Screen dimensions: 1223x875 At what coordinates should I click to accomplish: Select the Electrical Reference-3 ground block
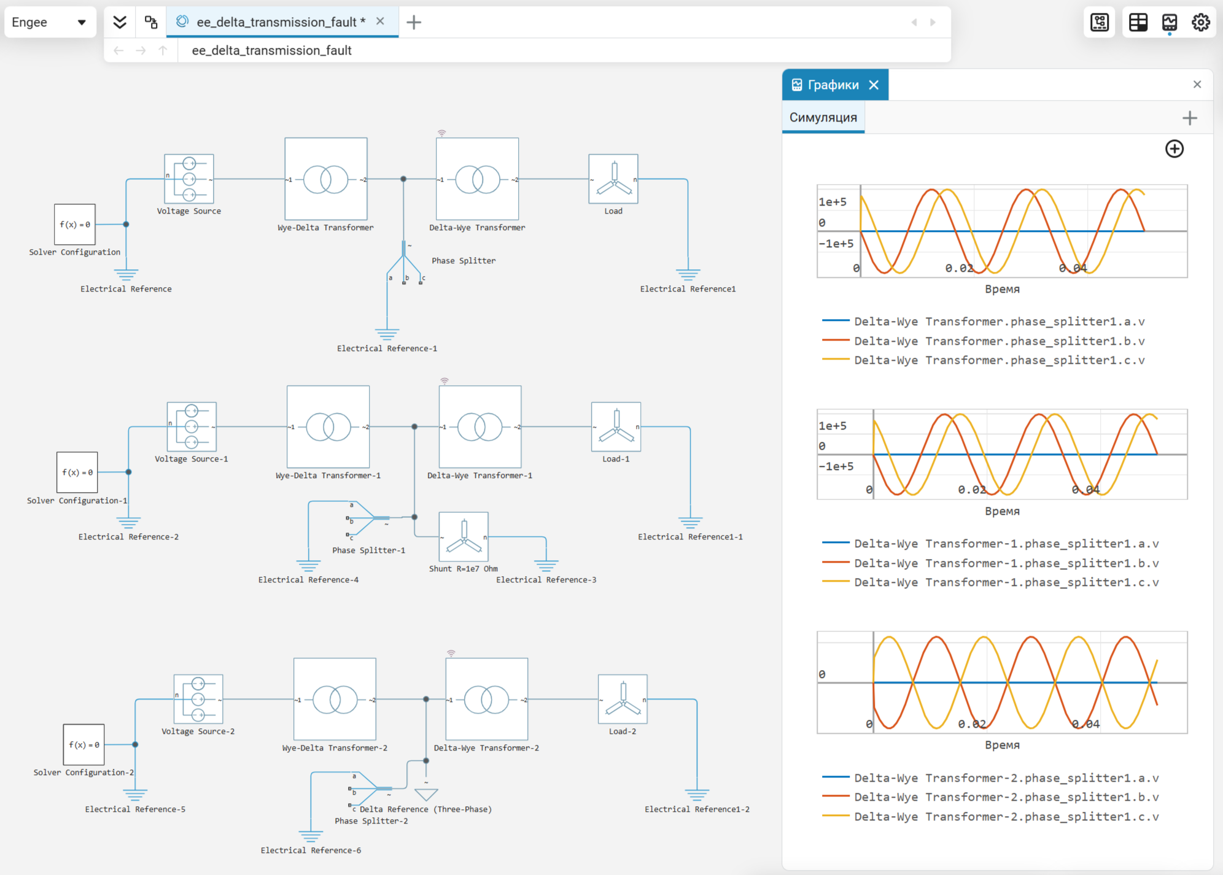click(546, 565)
